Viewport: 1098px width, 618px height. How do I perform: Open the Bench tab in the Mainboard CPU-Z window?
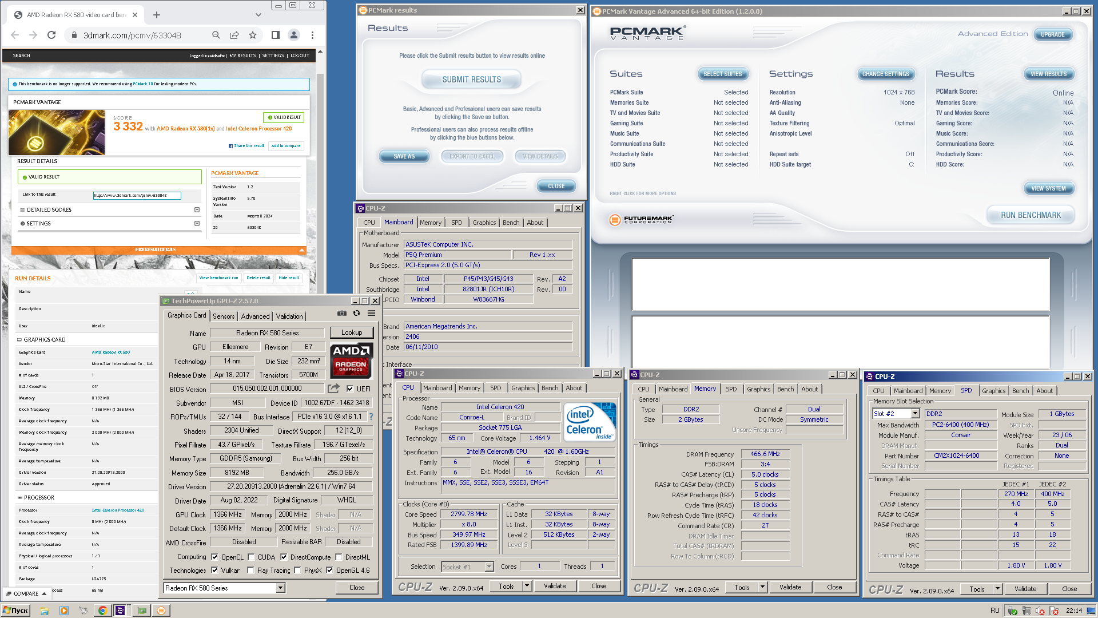tap(511, 223)
